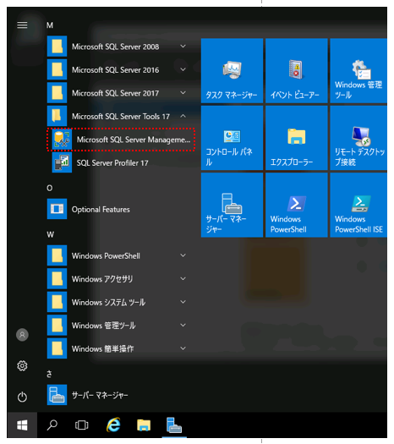Click the Power icon

[22, 397]
